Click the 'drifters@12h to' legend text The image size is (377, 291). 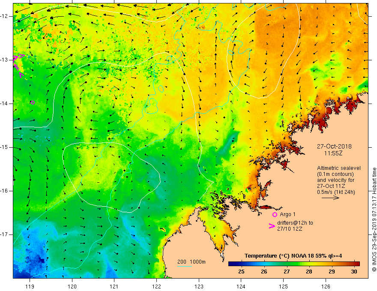(x=295, y=223)
